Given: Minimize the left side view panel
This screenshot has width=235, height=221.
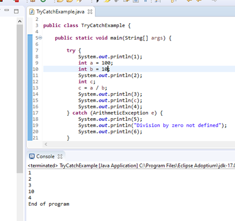Looking at the screenshot, I should tap(7, 10).
